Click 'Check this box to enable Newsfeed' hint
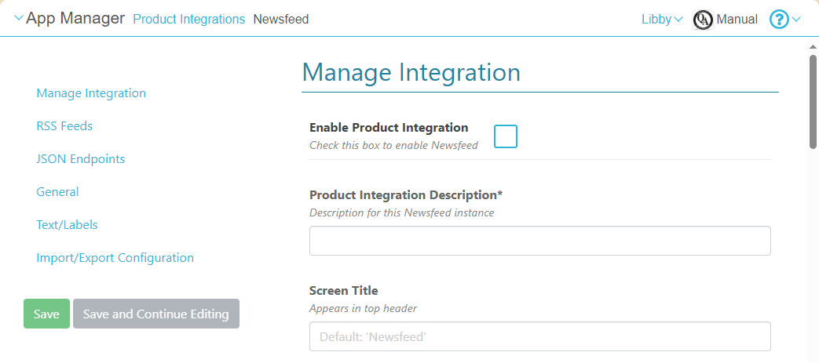This screenshot has height=363, width=819. point(394,146)
